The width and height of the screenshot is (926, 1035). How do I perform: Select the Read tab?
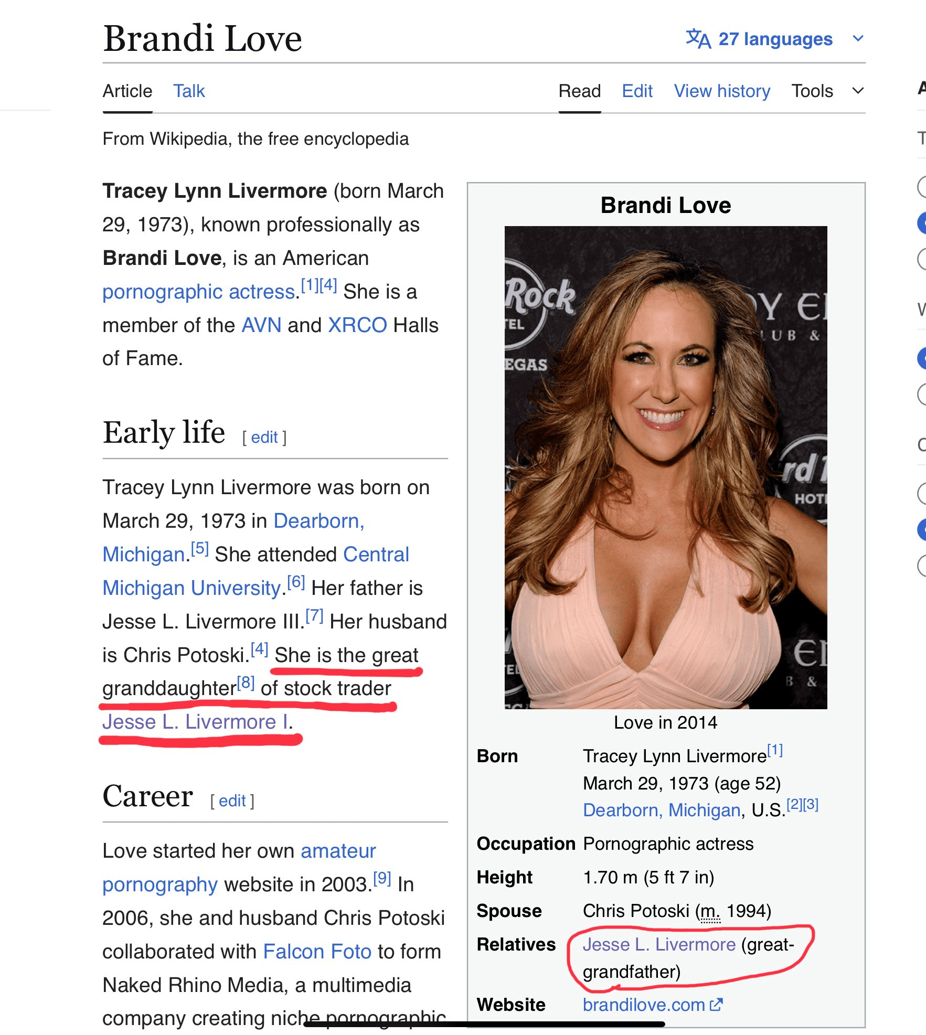click(580, 91)
